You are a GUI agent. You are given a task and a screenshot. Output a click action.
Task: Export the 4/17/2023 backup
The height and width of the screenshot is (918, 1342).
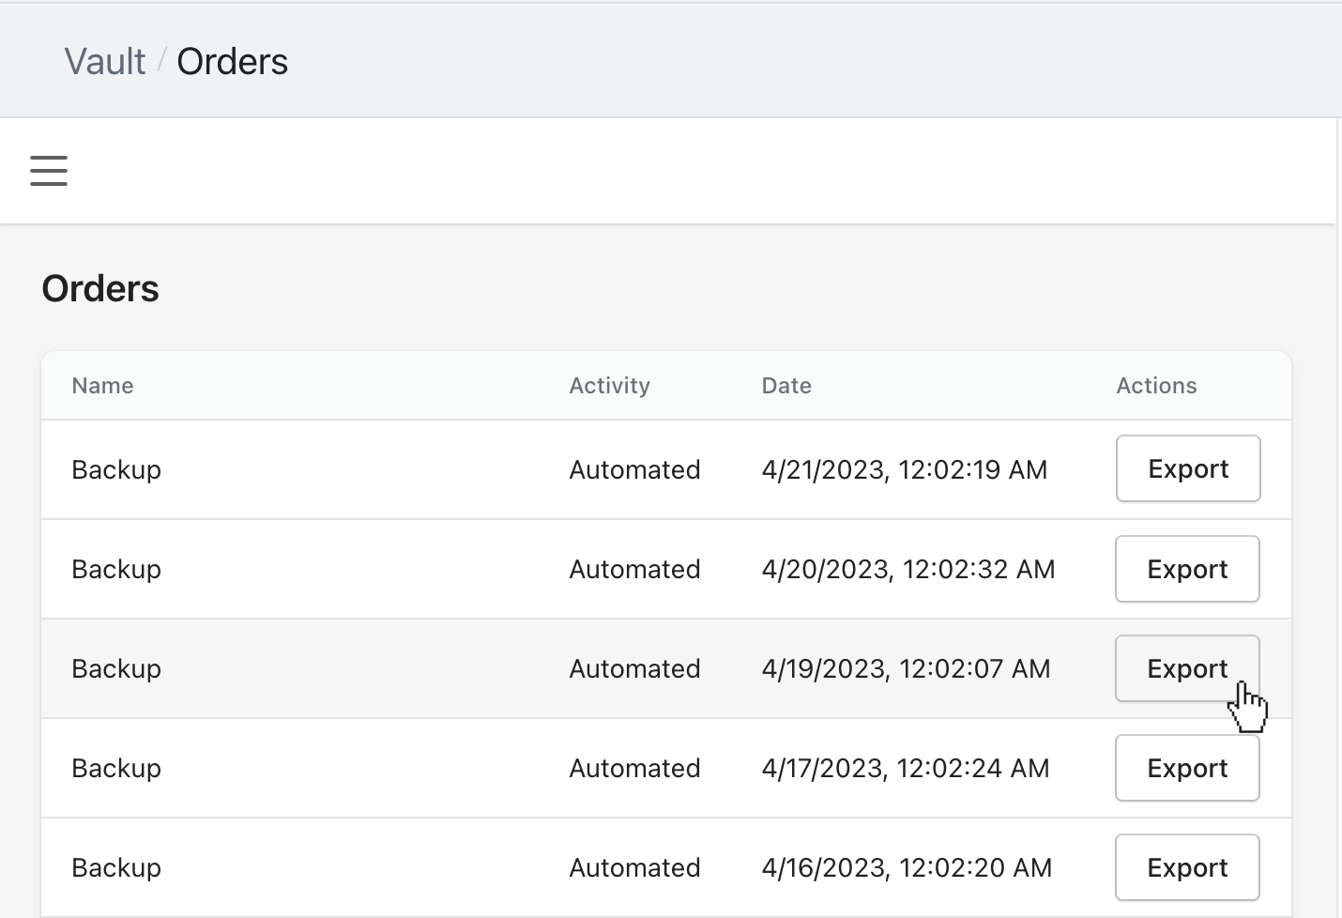[1186, 768]
